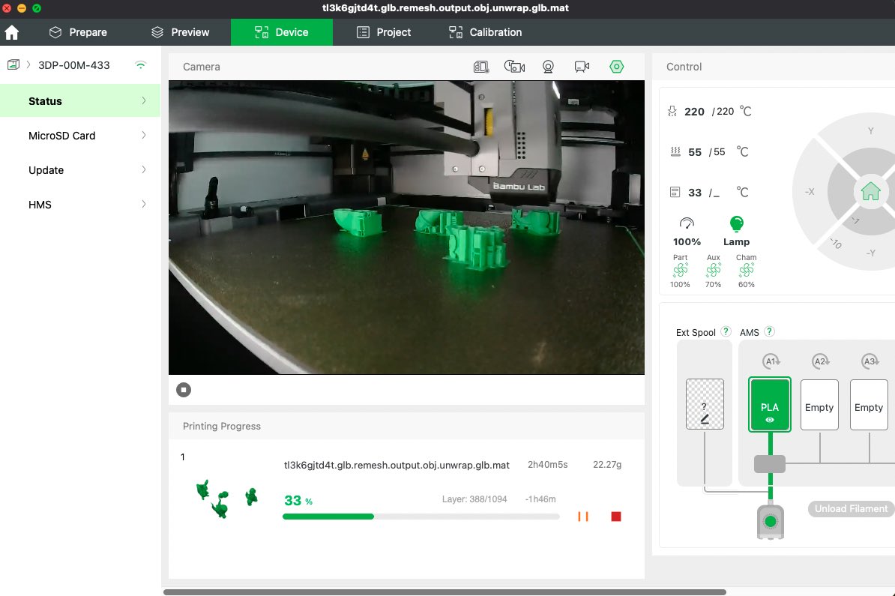Jog the axis toward -X

point(810,191)
